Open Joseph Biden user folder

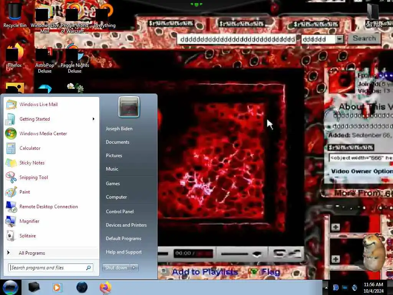[x=119, y=129]
